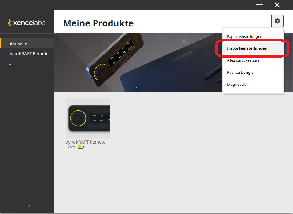Image resolution: width=293 pixels, height=214 pixels.
Task: Click Alles zurücksetzen option
Action: [x=253, y=60]
